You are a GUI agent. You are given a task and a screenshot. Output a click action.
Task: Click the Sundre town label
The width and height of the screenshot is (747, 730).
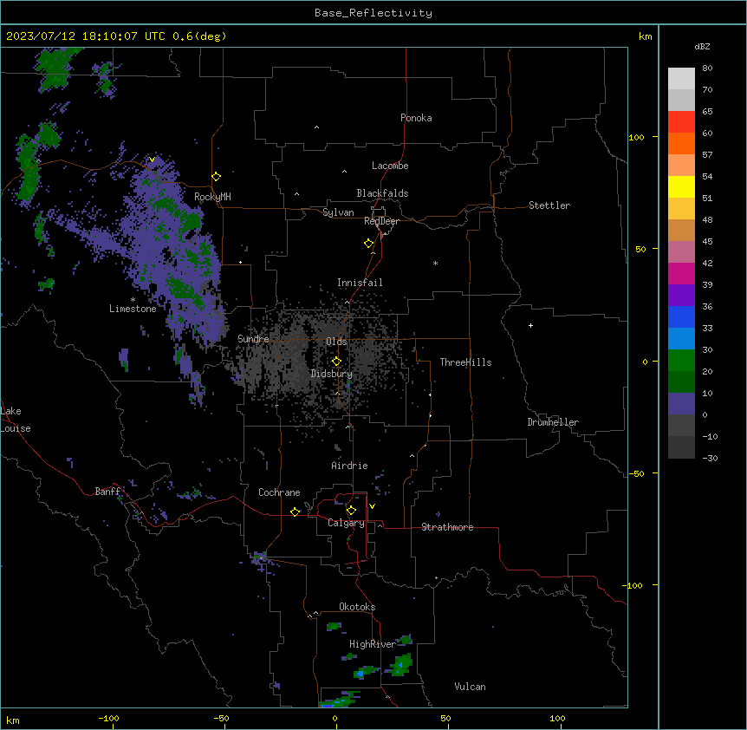[253, 339]
